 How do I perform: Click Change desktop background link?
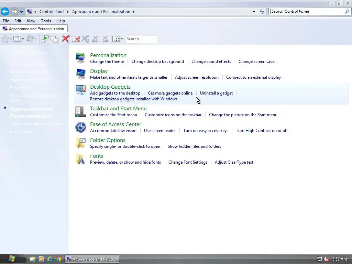click(x=157, y=62)
